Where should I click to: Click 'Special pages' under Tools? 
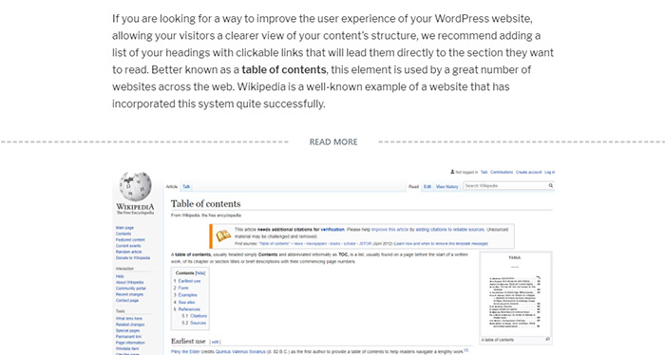pyautogui.click(x=127, y=330)
